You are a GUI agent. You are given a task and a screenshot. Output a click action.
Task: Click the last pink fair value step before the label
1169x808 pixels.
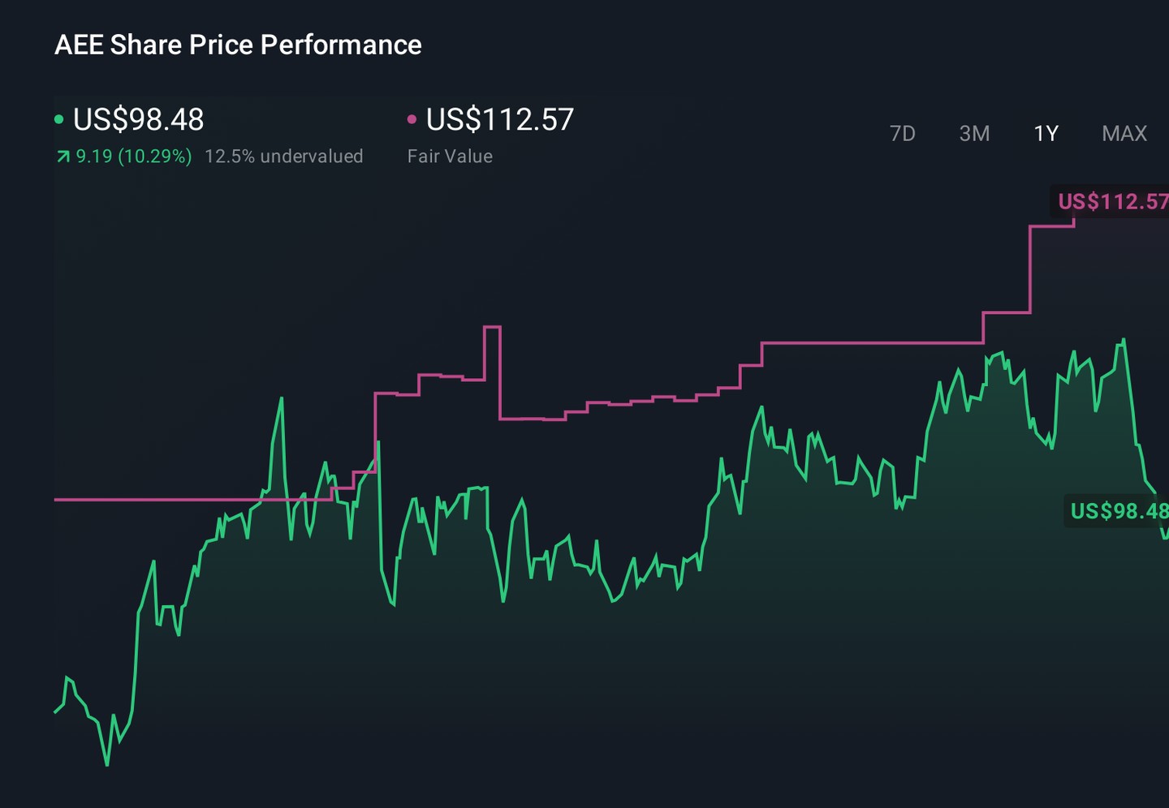(1052, 226)
